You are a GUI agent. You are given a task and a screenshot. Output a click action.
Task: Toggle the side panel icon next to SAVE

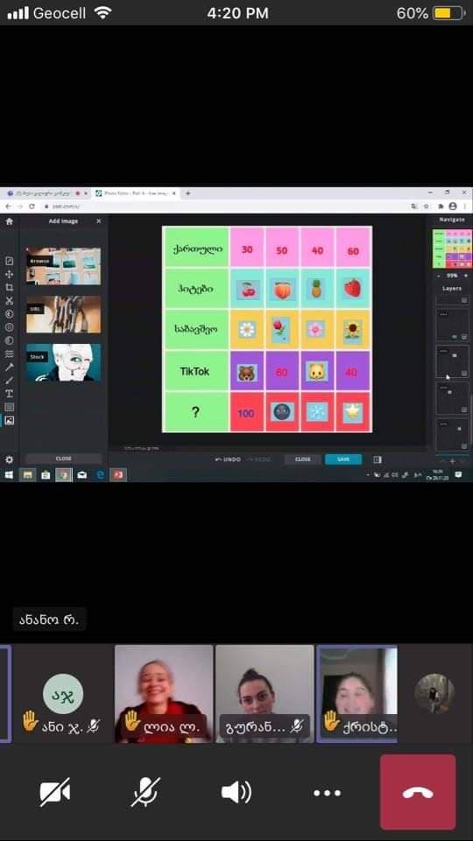[x=378, y=459]
